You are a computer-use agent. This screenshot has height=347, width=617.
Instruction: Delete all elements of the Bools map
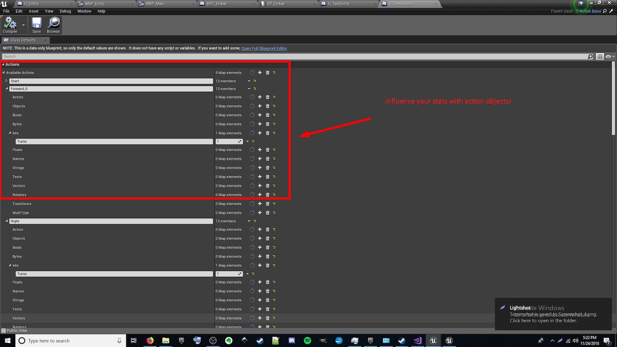268,115
